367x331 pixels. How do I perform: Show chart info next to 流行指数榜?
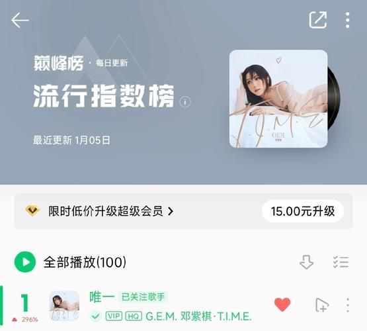185,102
